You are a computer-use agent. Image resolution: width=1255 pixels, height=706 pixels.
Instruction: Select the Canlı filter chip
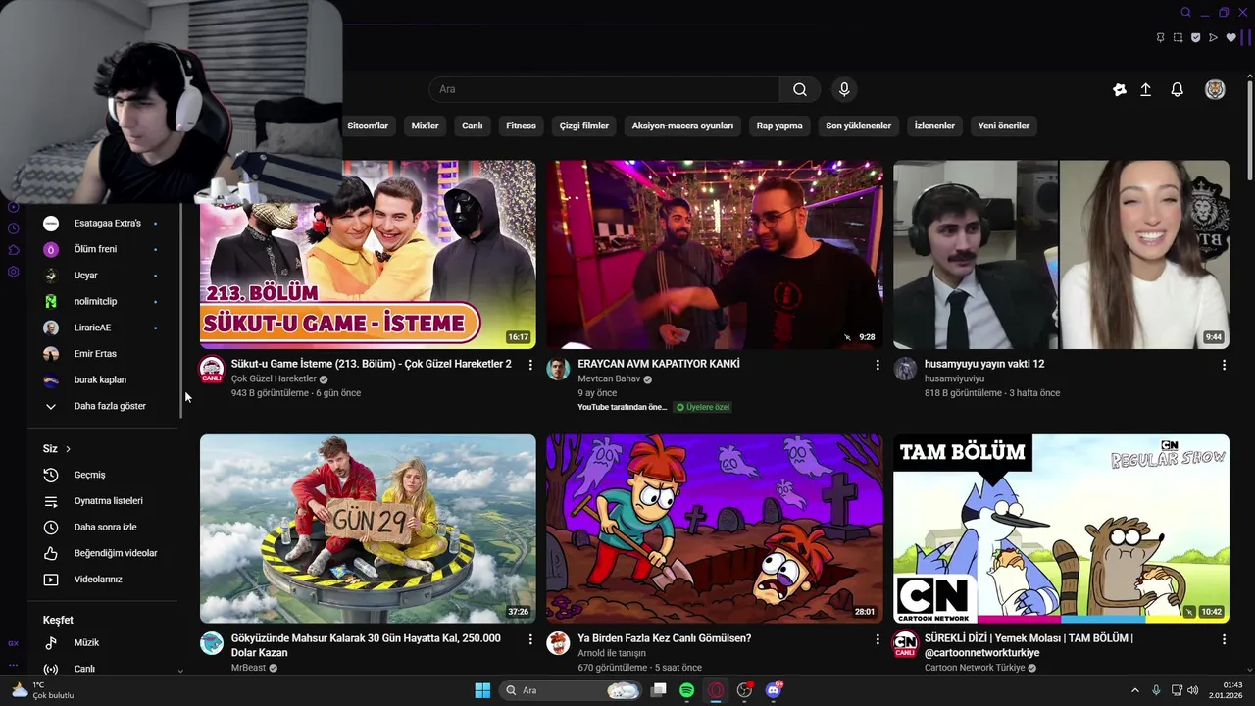473,126
